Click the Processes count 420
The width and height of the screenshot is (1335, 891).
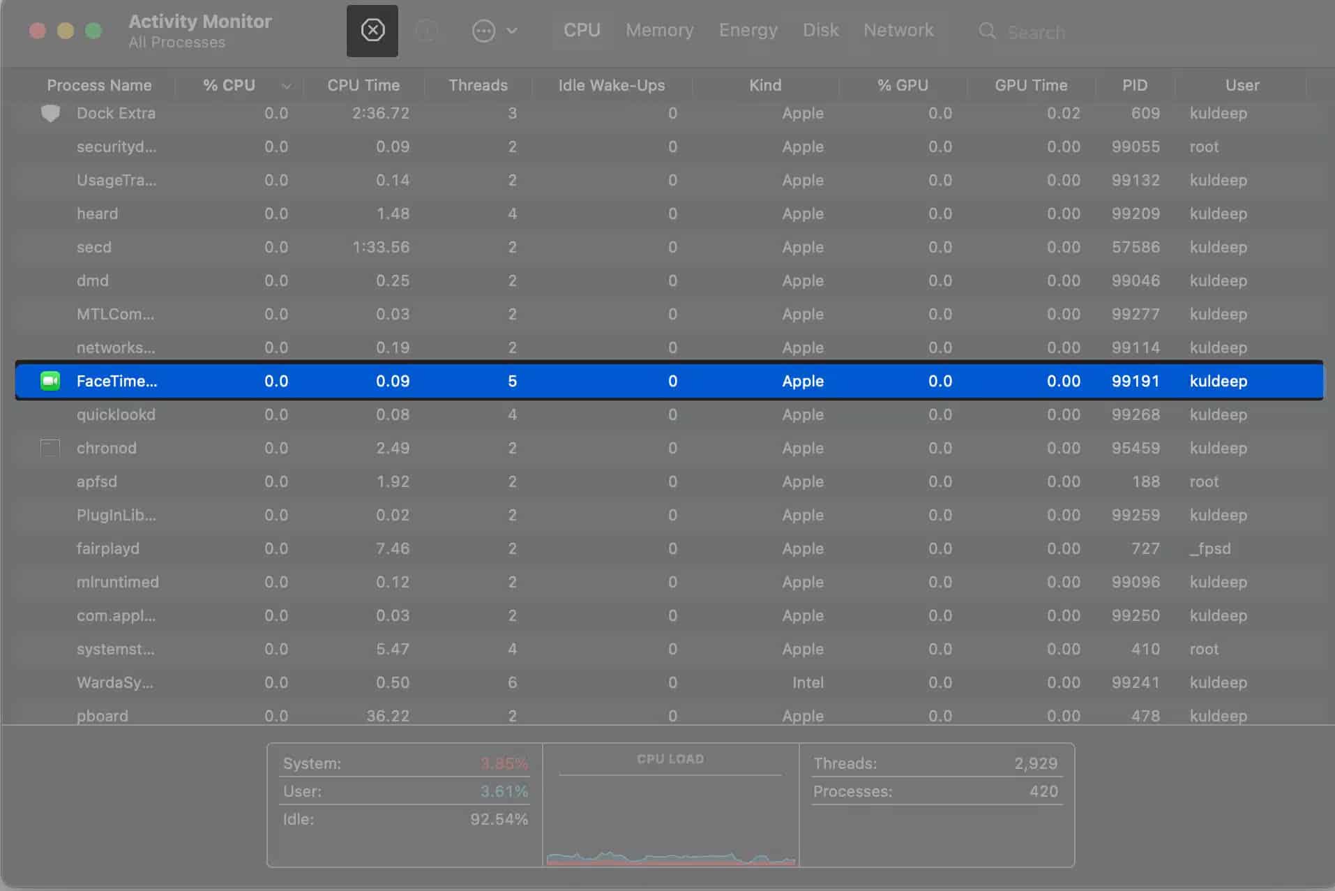pos(1043,791)
